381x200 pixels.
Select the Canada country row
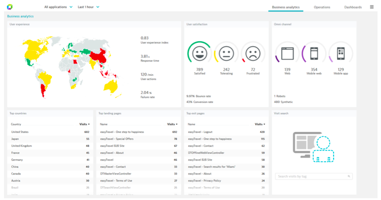pyautogui.click(x=50, y=174)
